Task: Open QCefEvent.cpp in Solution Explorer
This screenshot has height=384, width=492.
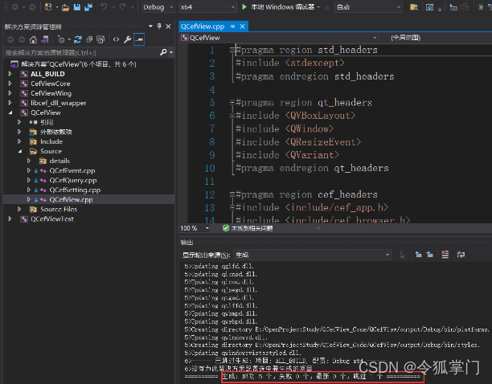Action: point(72,170)
